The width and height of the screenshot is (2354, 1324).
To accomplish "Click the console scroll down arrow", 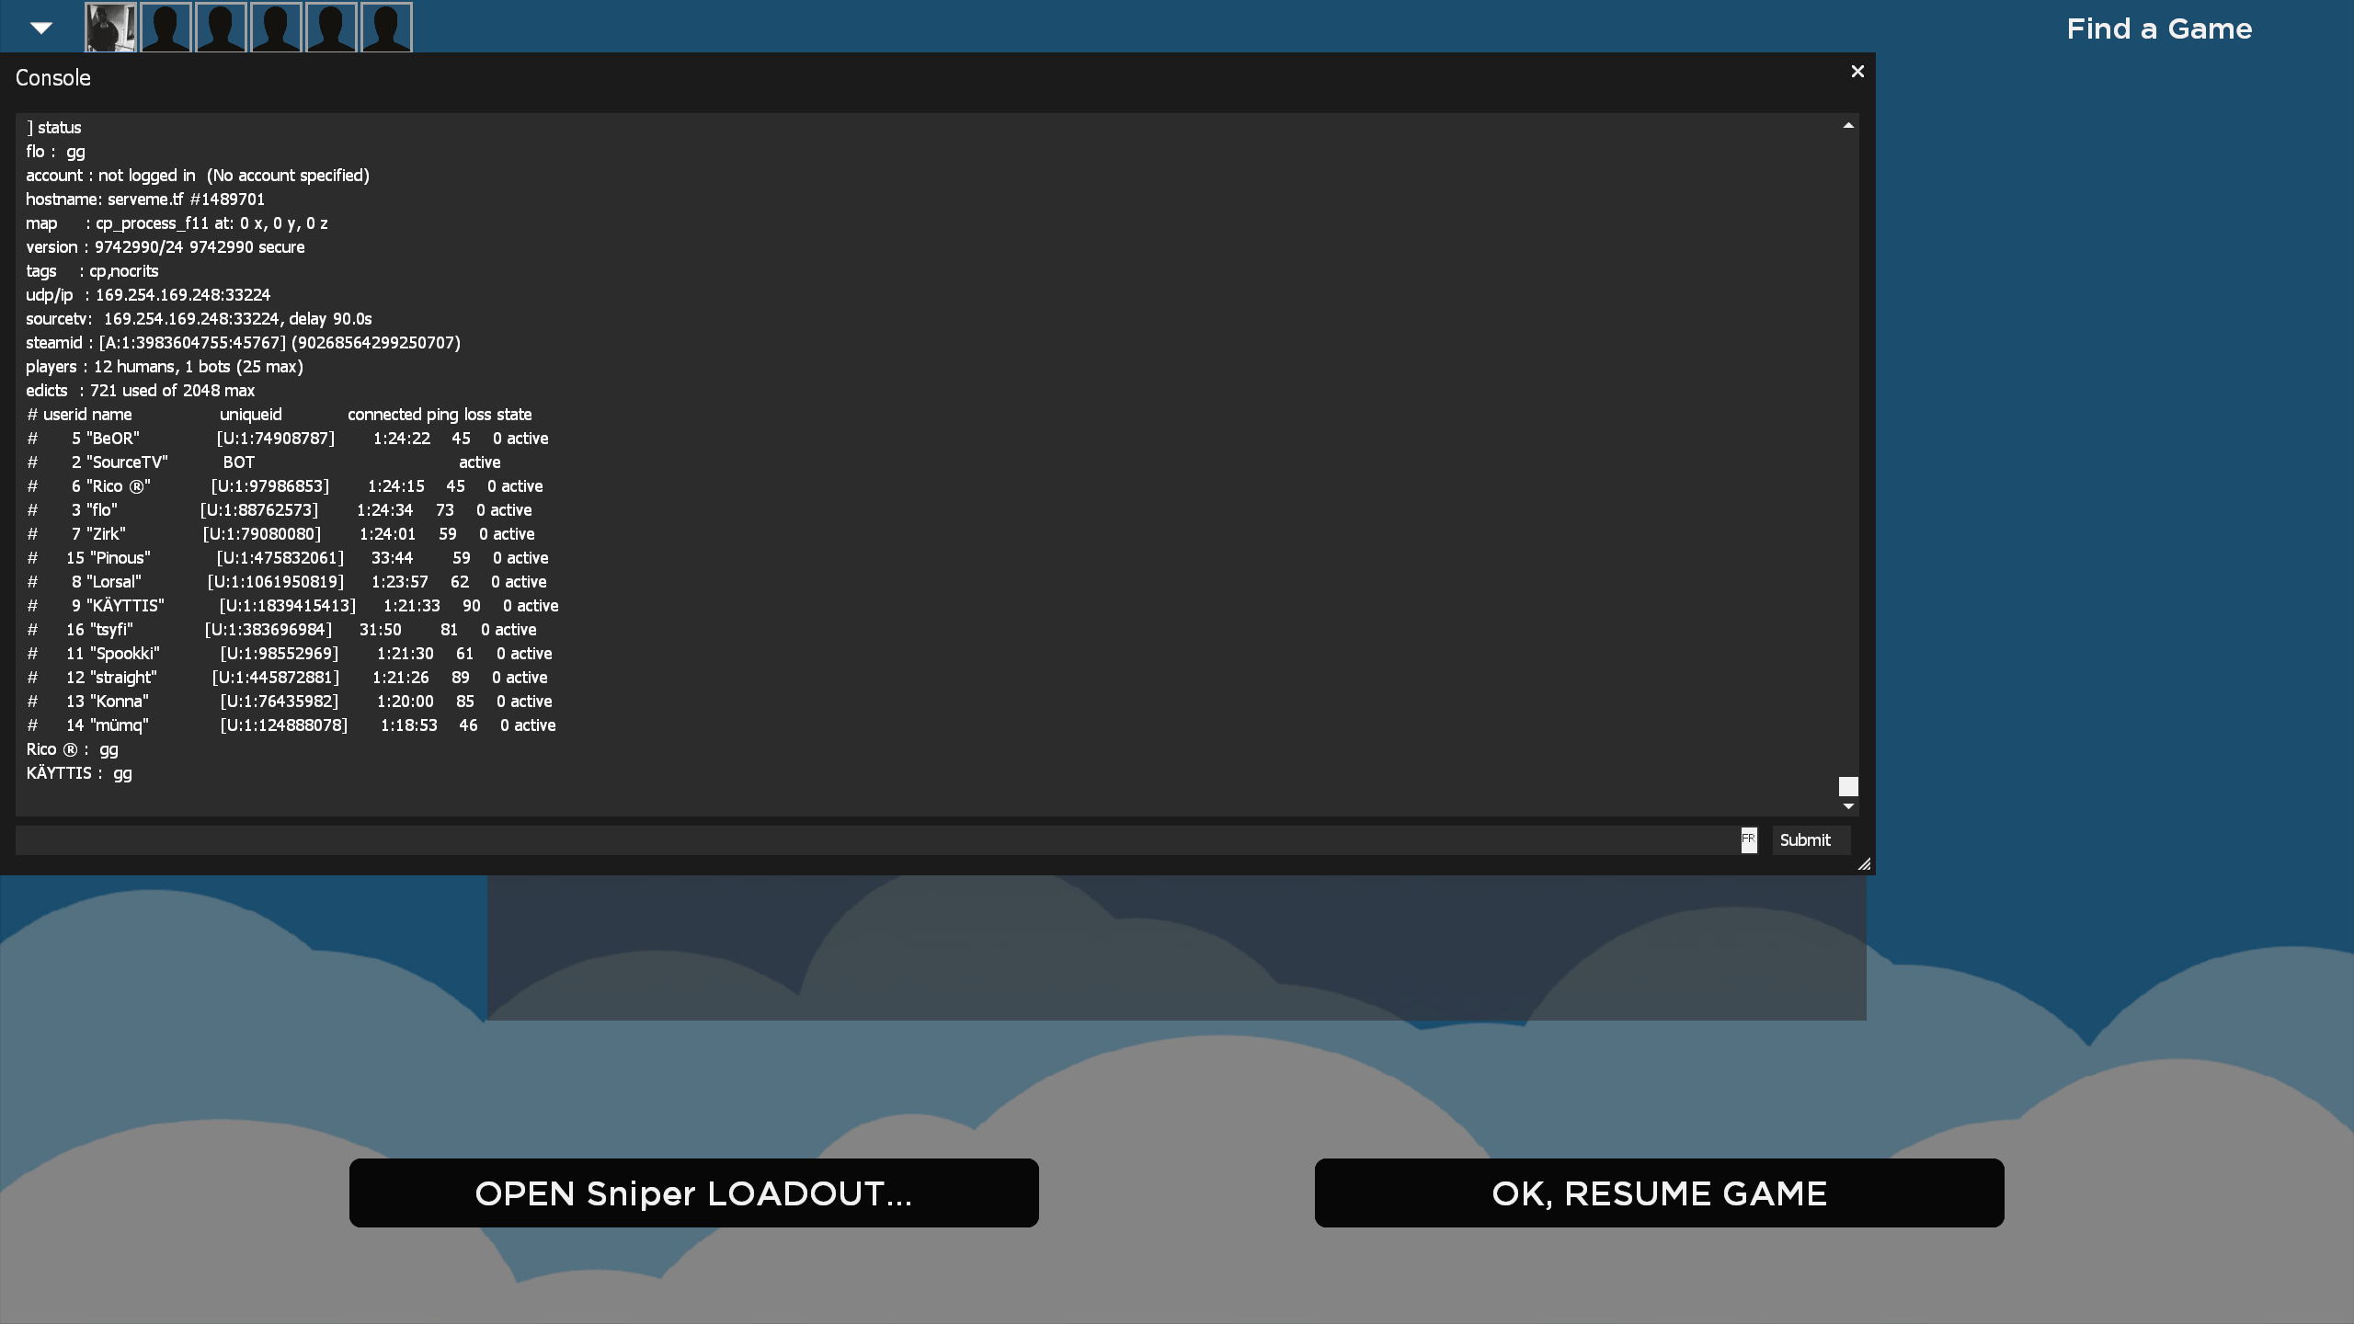I will pos(1848,806).
